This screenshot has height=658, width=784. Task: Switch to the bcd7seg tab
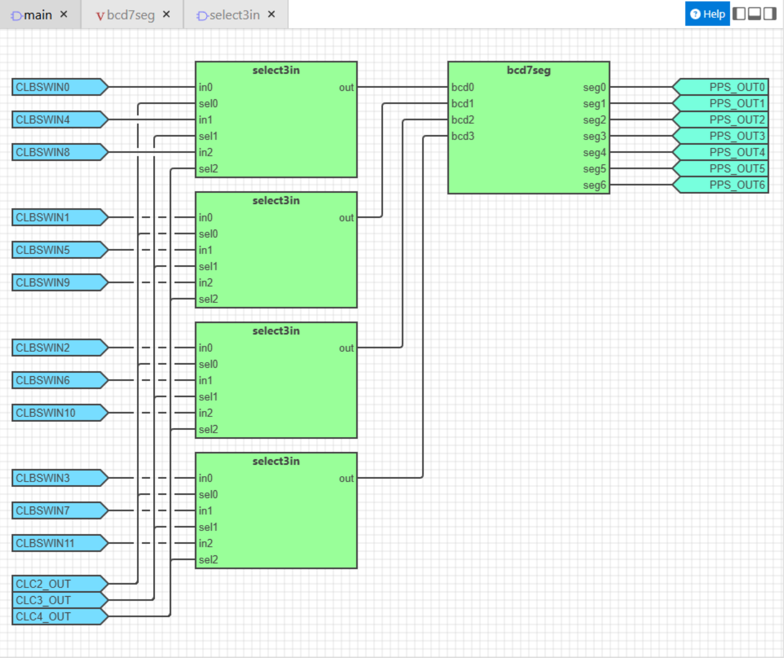[125, 15]
